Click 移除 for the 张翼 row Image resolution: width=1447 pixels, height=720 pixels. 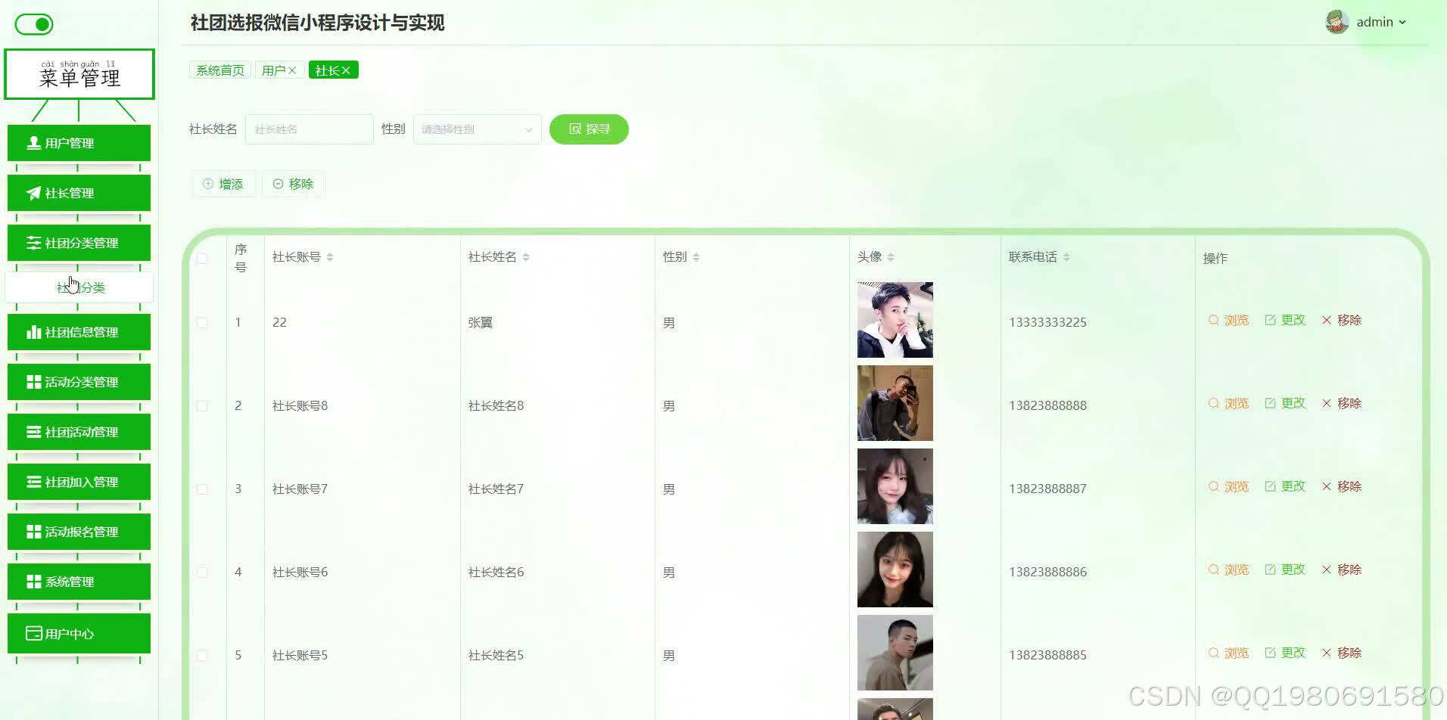pyautogui.click(x=1342, y=320)
